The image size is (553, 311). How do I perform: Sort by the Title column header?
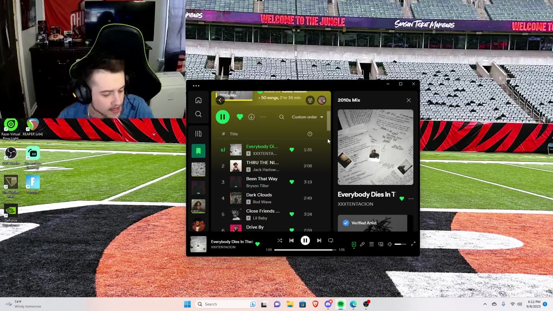[234, 134]
